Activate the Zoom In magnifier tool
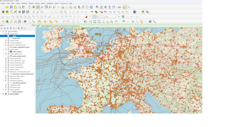This screenshot has height=127, width=238. [x=38, y=7]
